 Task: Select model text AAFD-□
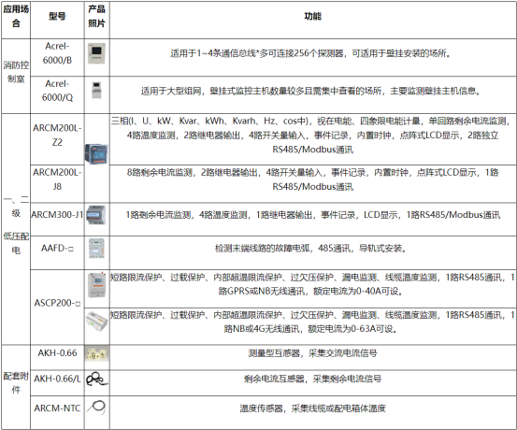coord(57,248)
